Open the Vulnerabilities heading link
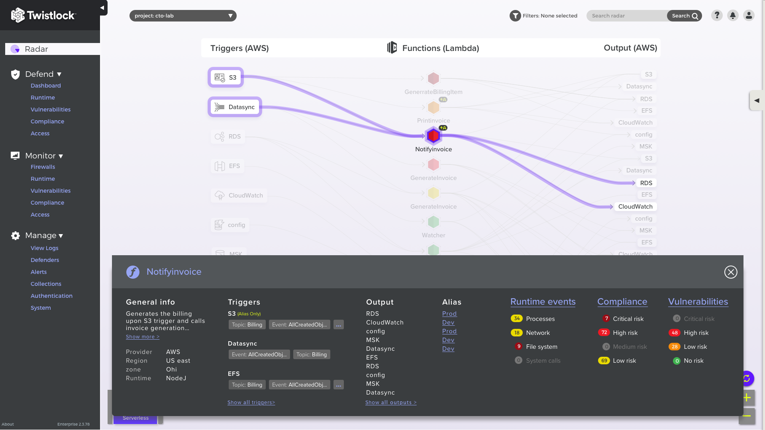The height and width of the screenshot is (430, 765). (x=698, y=302)
